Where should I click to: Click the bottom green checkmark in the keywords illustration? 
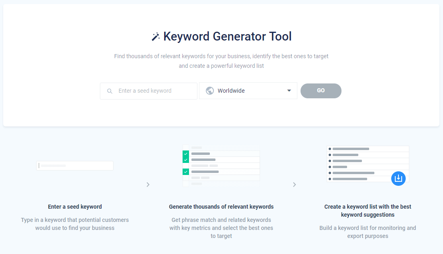point(185,172)
